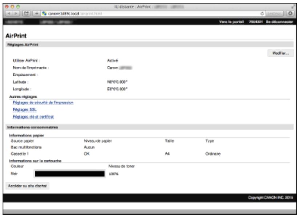Toggle fullscreen using the title bar arrows
This screenshot has height=215, width=297.
(293, 7)
